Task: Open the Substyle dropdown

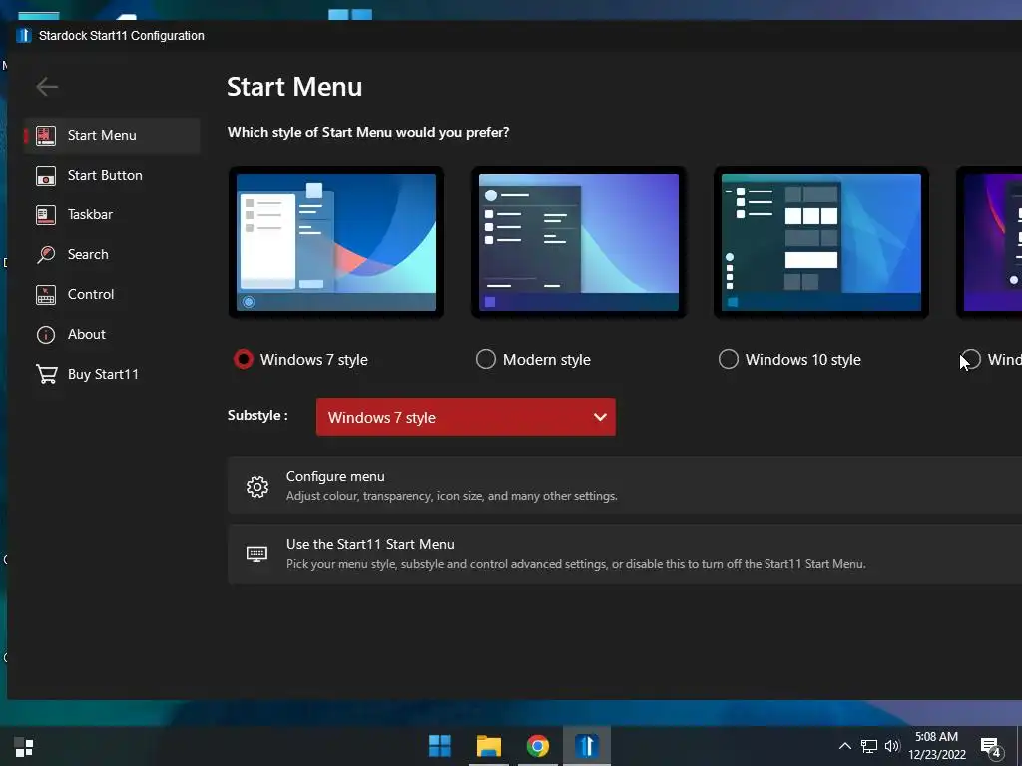Action: point(466,417)
